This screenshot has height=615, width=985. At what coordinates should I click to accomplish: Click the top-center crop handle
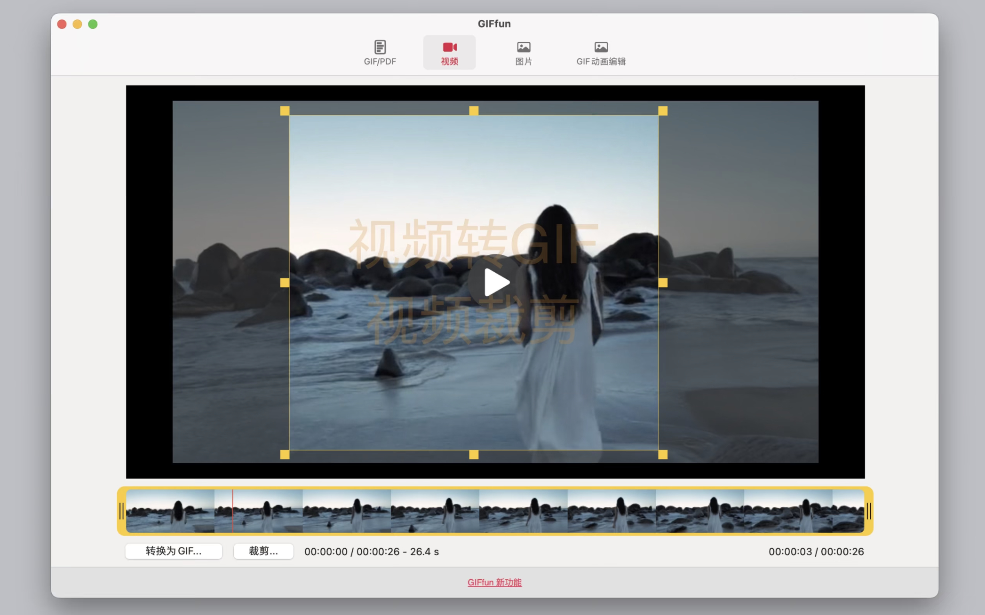[x=474, y=111]
